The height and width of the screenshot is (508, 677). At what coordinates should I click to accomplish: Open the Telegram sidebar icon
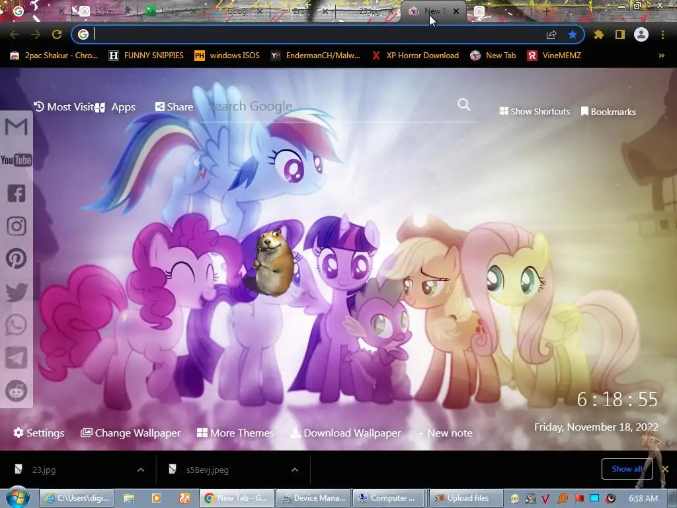point(17,358)
